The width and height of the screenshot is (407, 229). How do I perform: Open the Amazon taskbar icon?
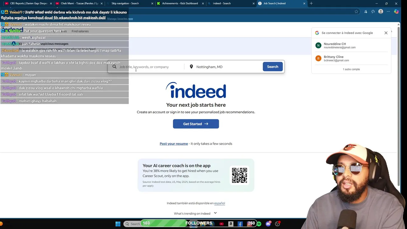tap(231, 224)
